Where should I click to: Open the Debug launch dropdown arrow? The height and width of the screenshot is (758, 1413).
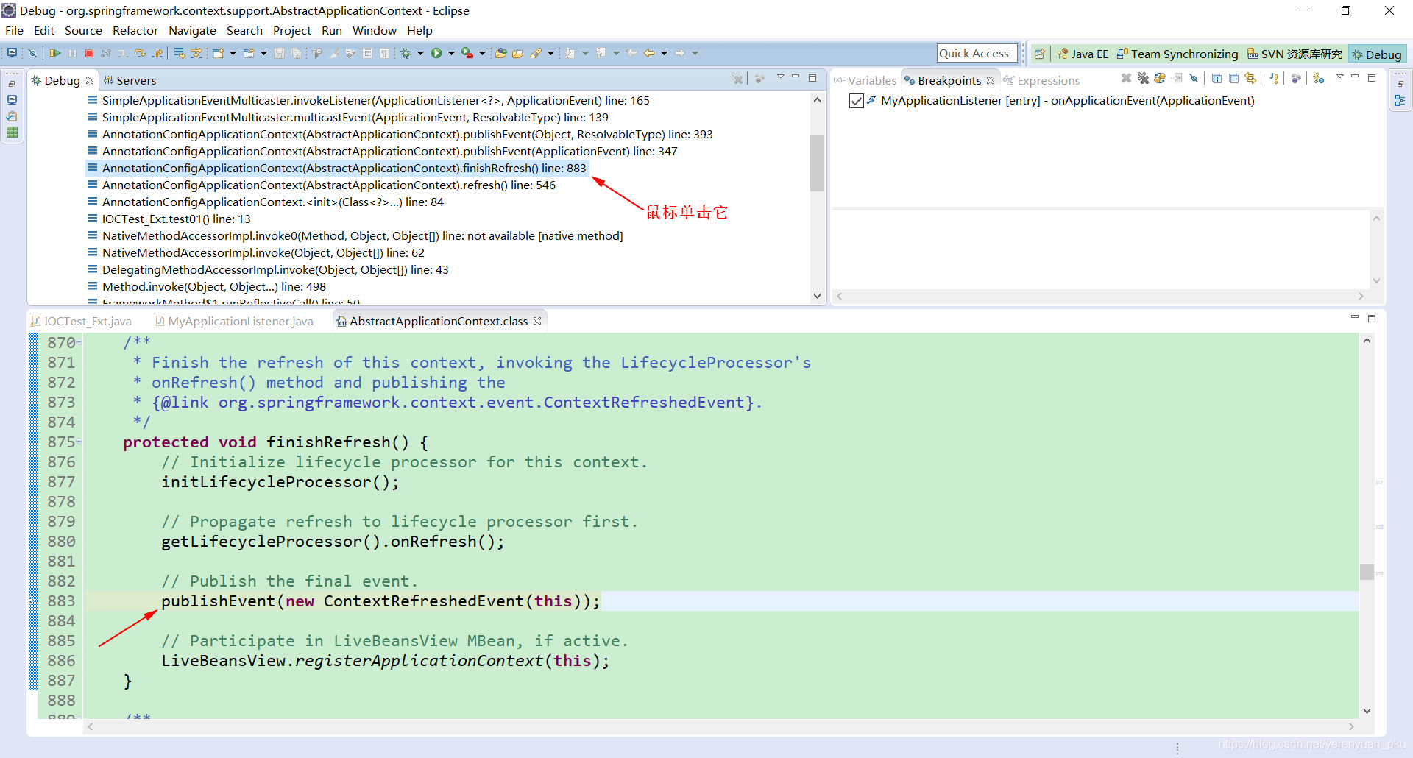(x=420, y=53)
